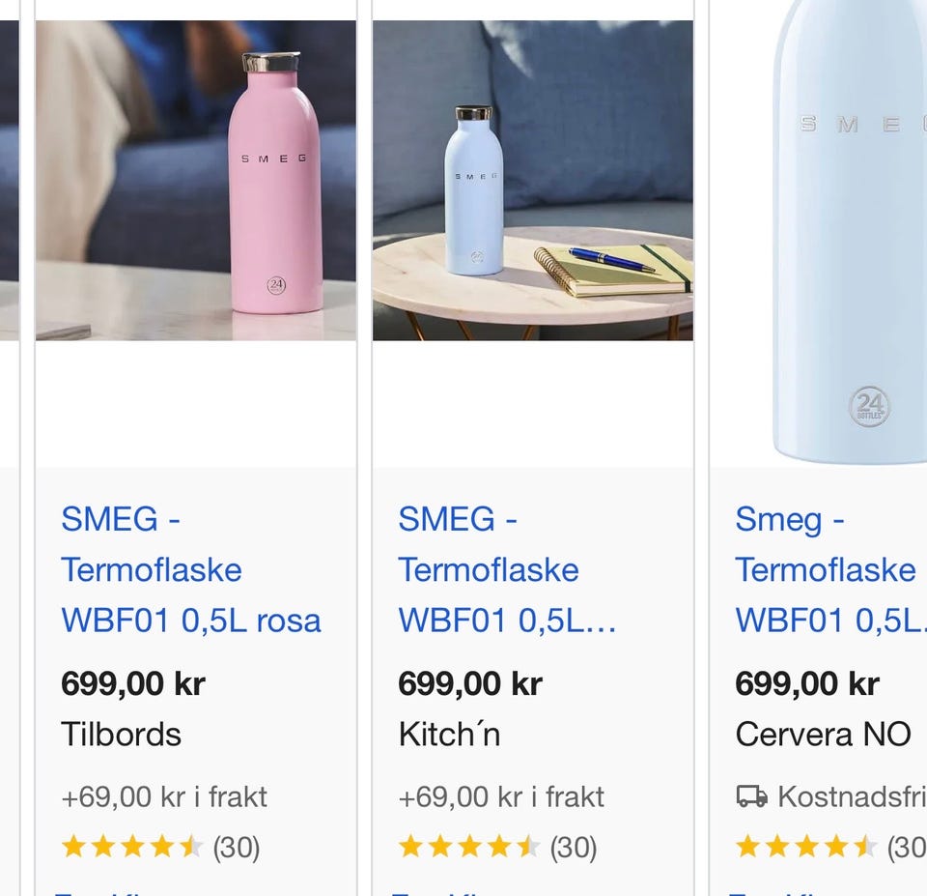This screenshot has width=927, height=896.
Task: Open the (30) reviews count under Tilbords
Action: [237, 848]
